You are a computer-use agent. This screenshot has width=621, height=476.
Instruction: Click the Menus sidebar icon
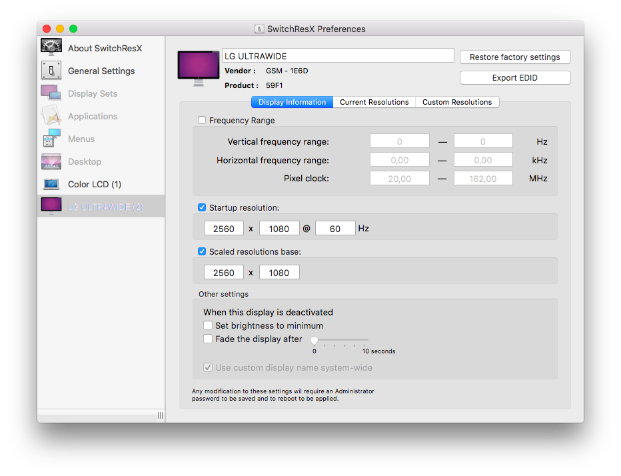(x=51, y=139)
